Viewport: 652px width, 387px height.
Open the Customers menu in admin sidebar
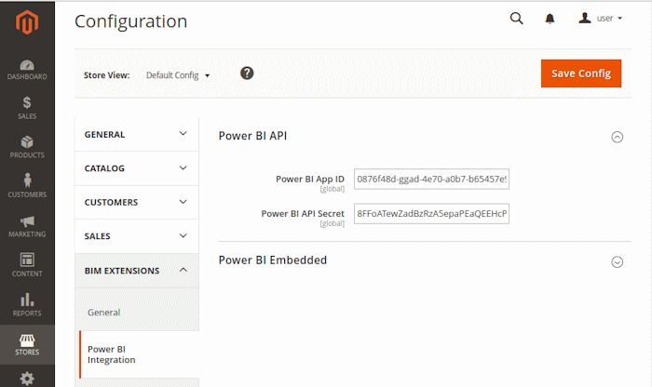pos(27,186)
